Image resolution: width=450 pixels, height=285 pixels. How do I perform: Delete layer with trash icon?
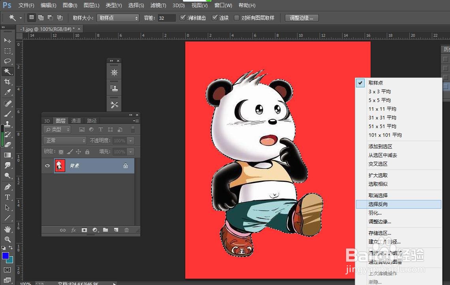[x=126, y=230]
